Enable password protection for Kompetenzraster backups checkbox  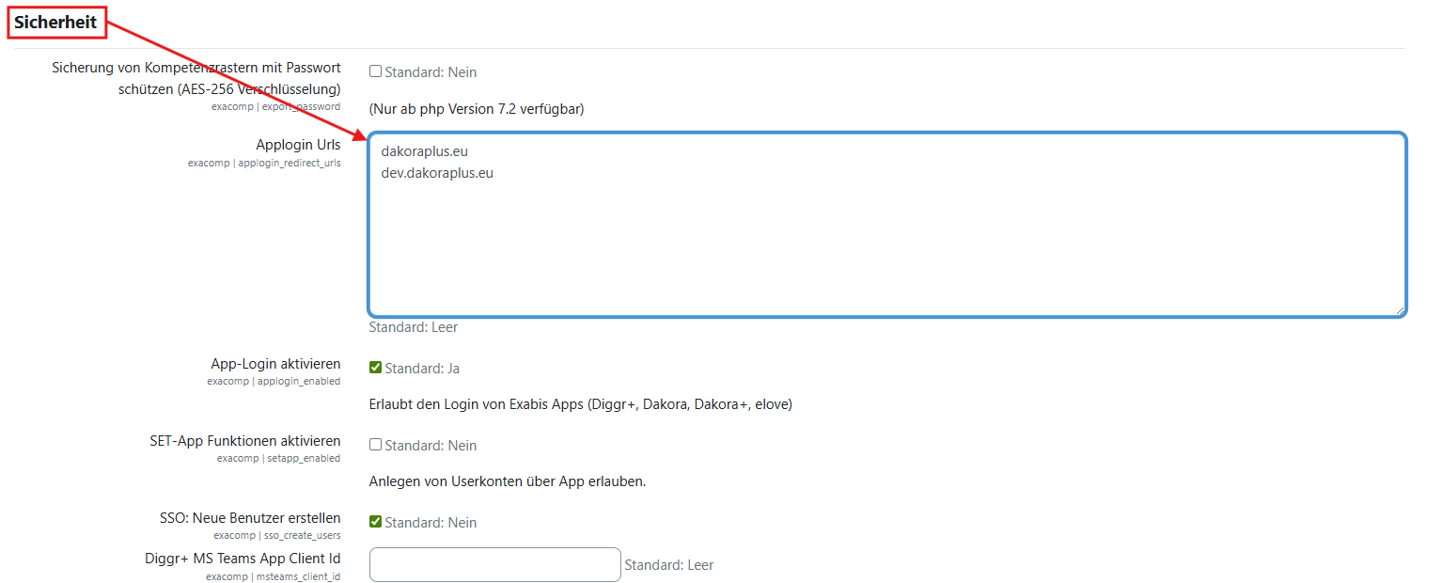coord(376,71)
